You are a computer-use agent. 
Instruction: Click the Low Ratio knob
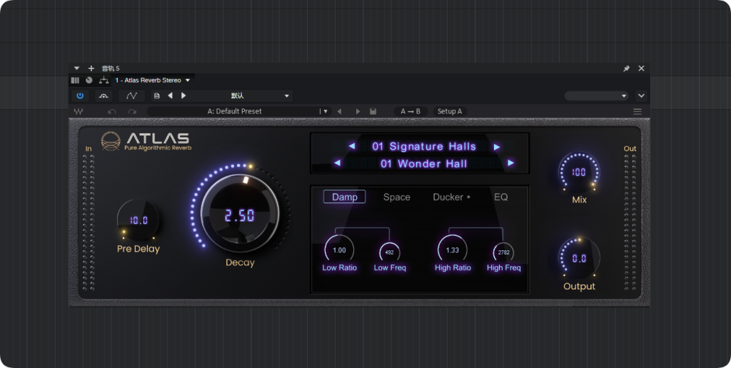[x=339, y=250]
